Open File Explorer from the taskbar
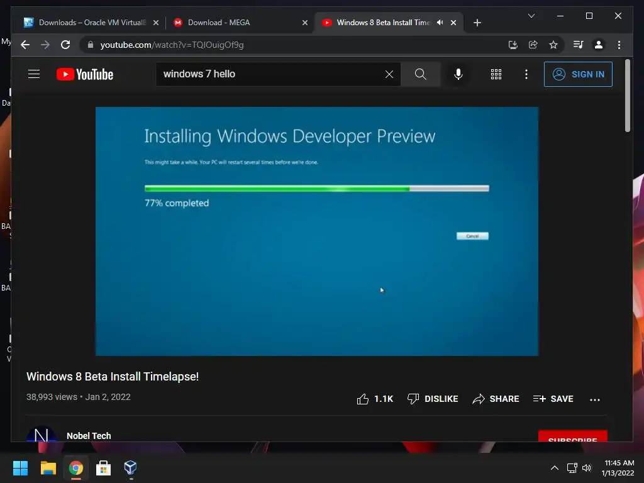The height and width of the screenshot is (483, 644). [48, 468]
